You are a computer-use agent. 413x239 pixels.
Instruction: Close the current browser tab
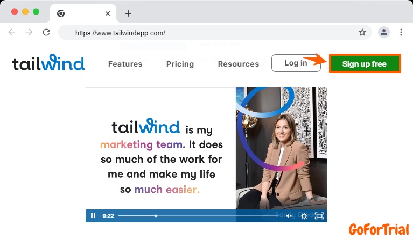click(x=108, y=13)
